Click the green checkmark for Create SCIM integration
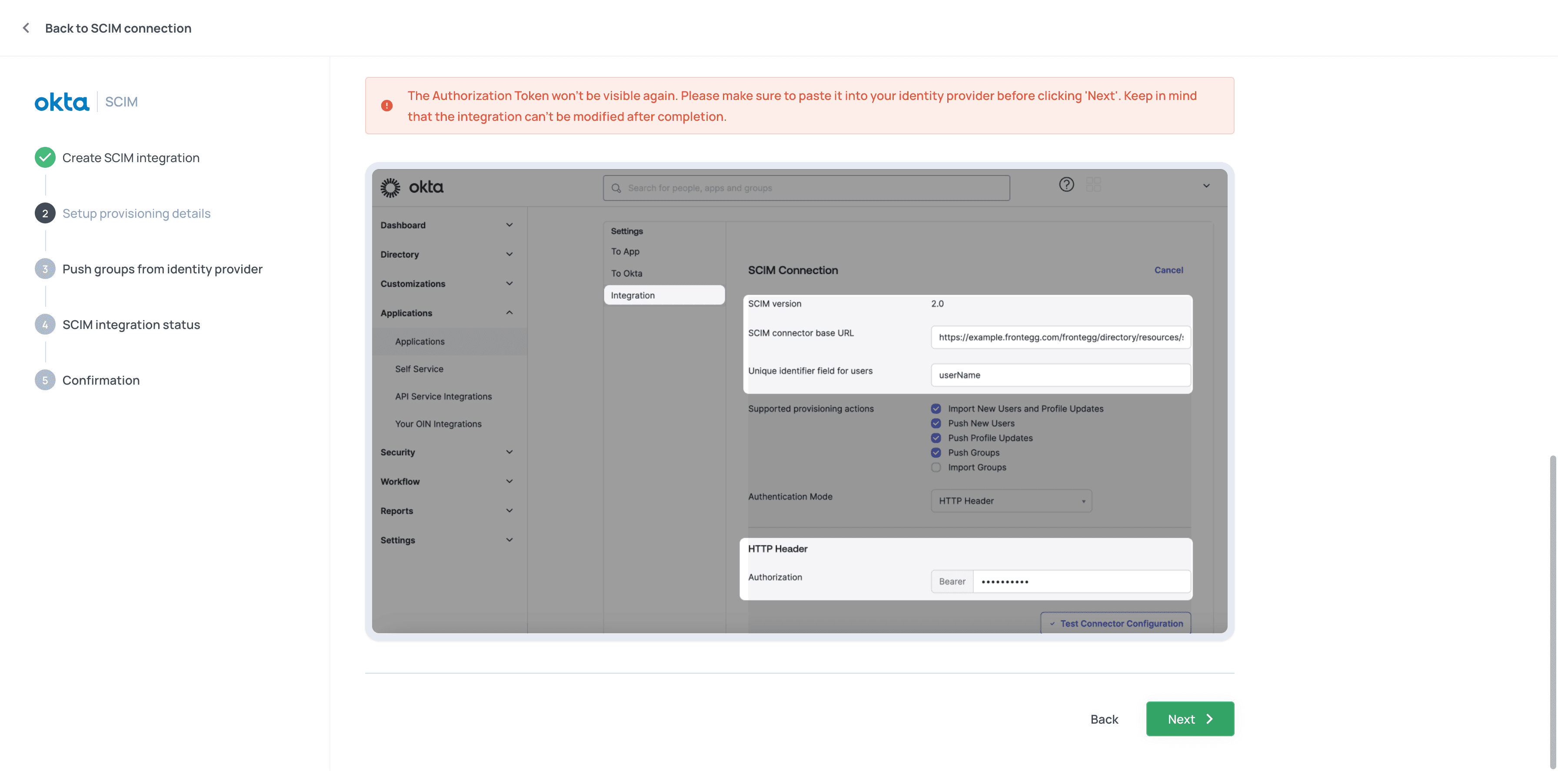 coord(45,157)
